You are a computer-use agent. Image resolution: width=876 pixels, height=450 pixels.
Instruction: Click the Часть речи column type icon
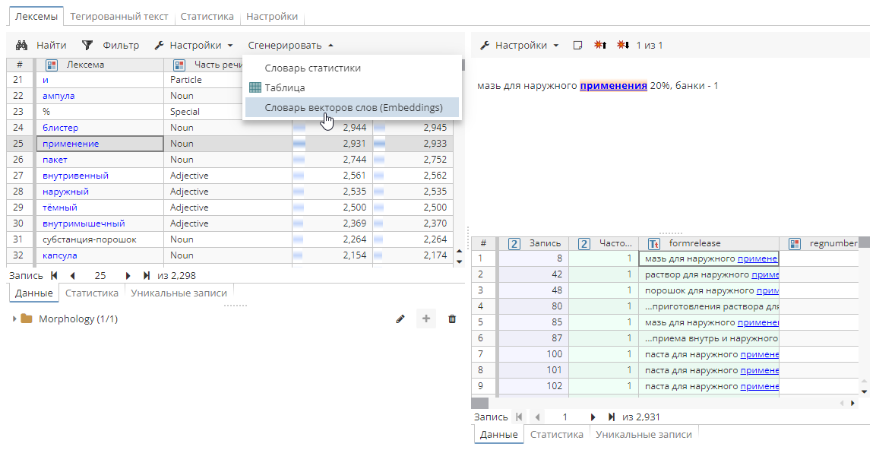click(x=179, y=65)
